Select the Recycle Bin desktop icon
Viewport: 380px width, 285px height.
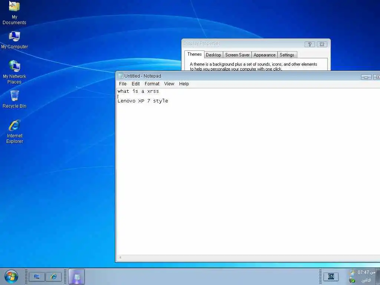(14, 99)
